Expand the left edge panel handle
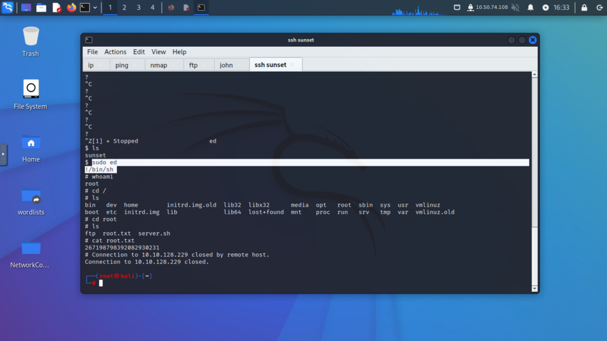 click(4, 155)
